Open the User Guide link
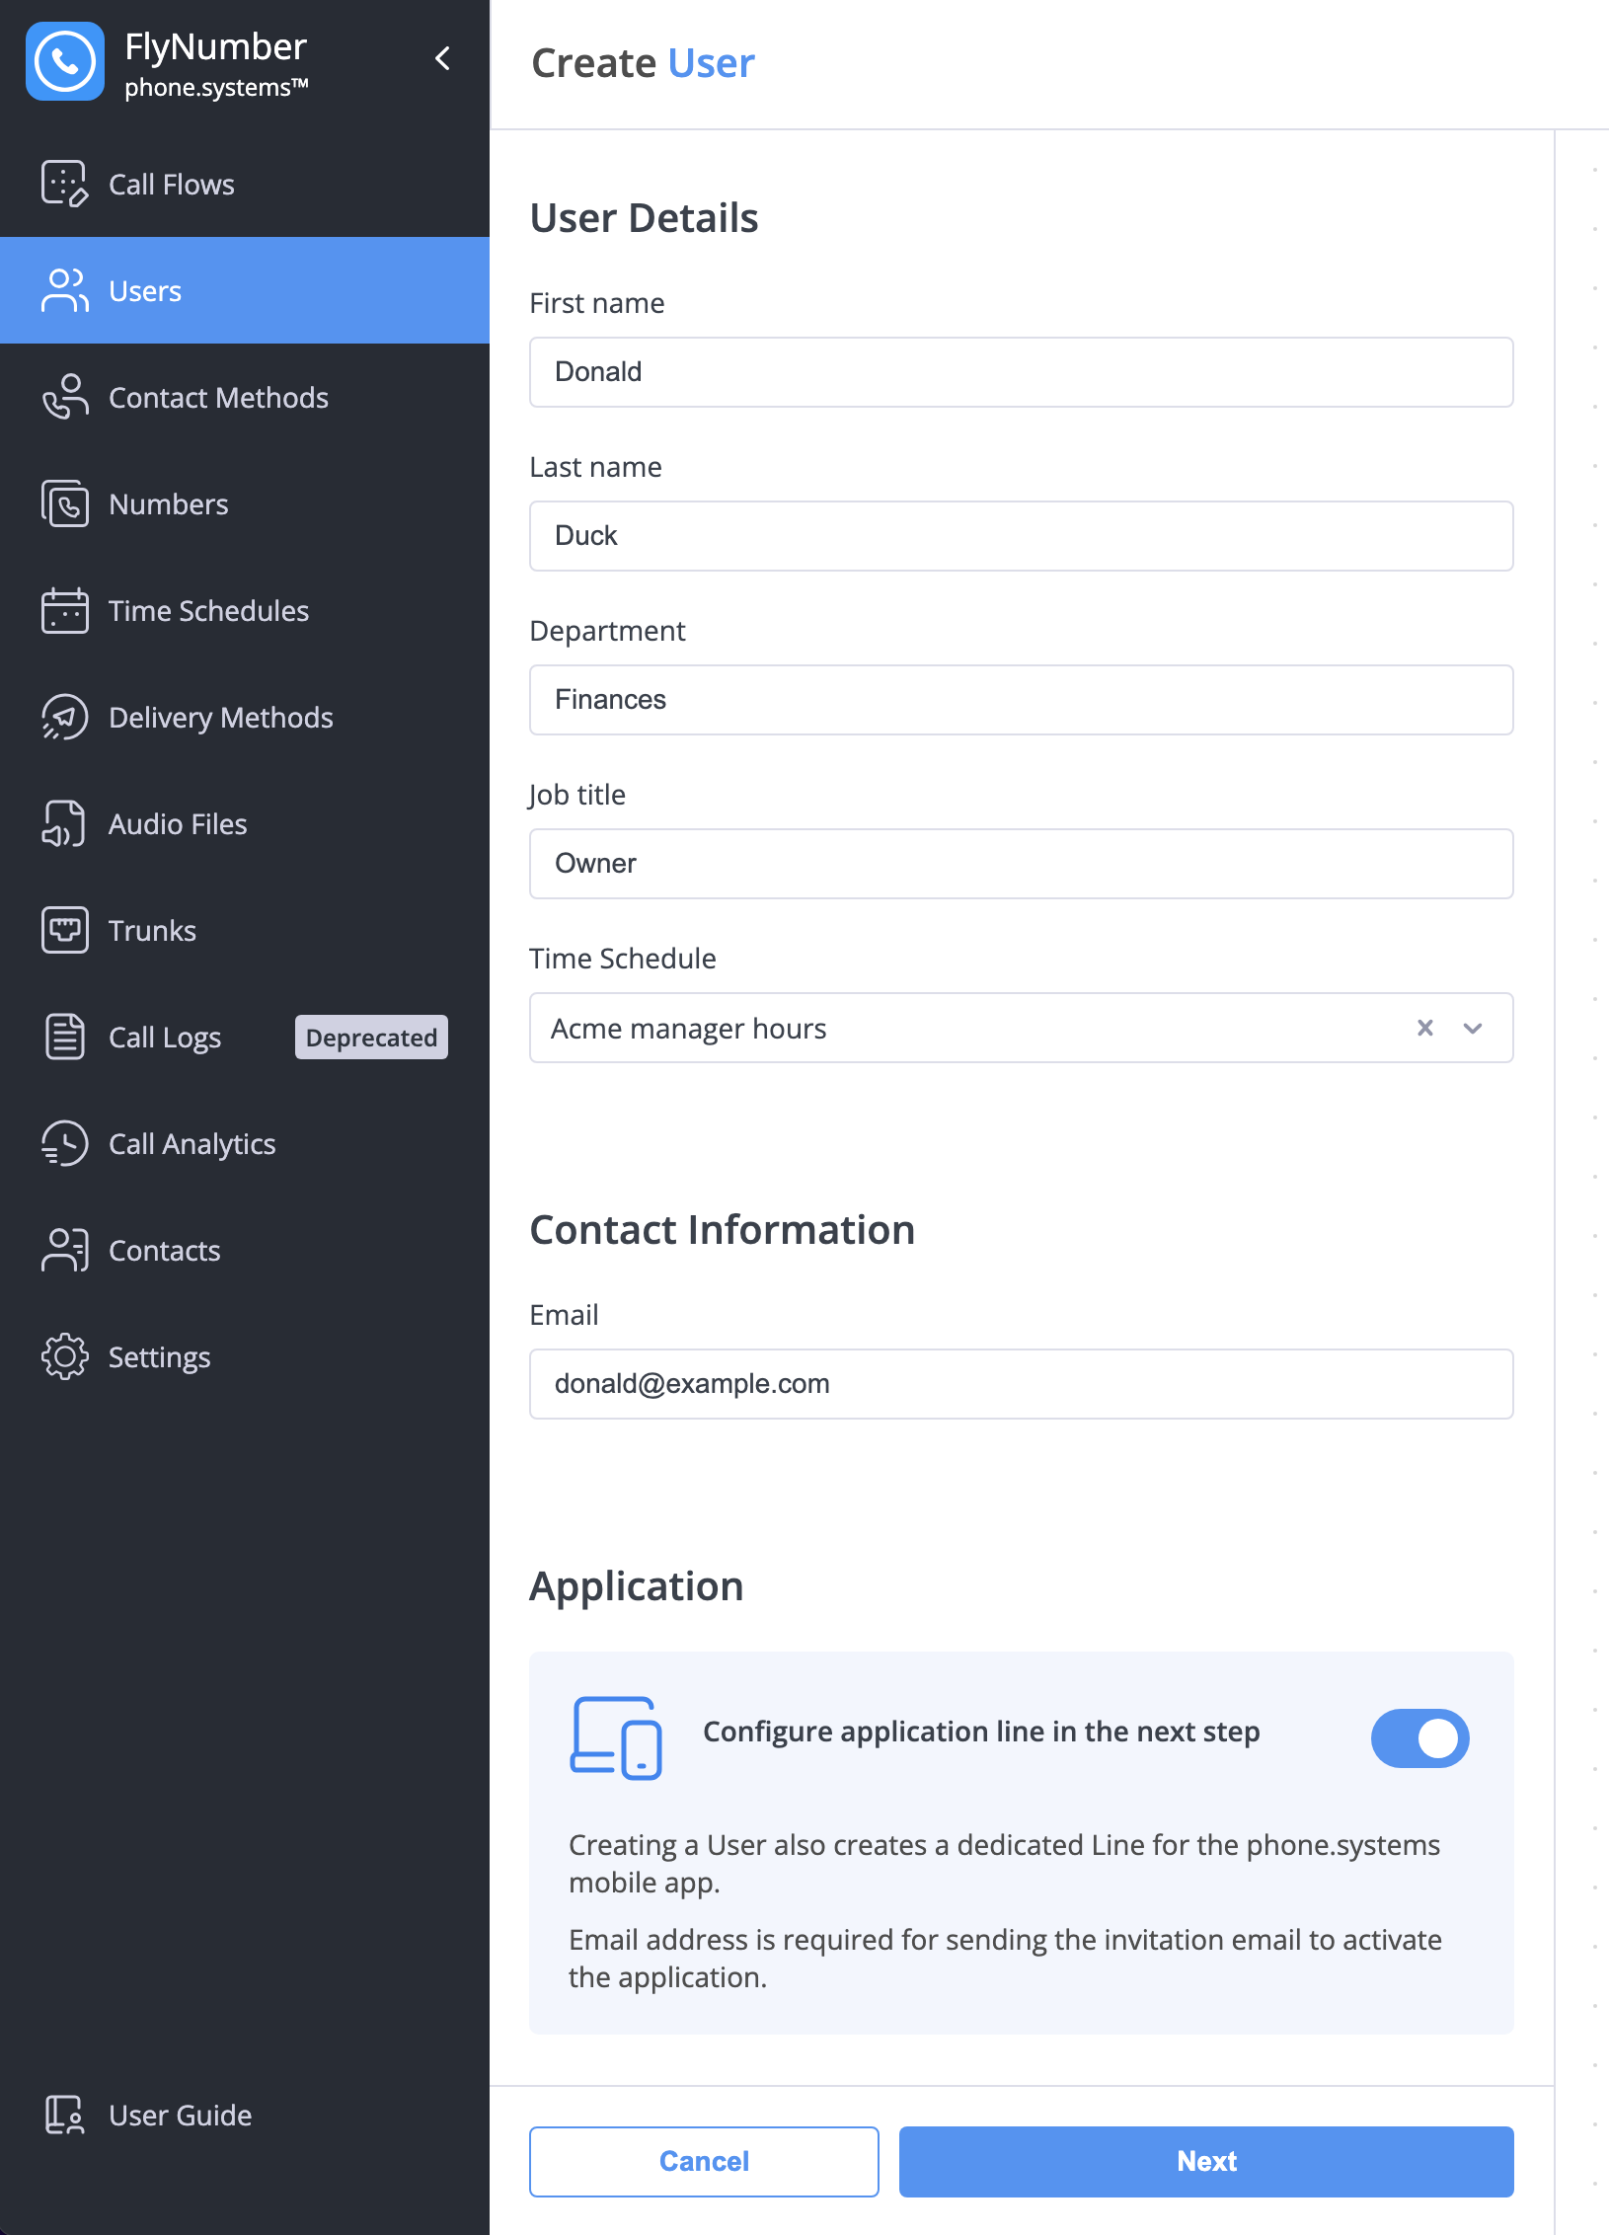This screenshot has width=1609, height=2235. point(245,2115)
